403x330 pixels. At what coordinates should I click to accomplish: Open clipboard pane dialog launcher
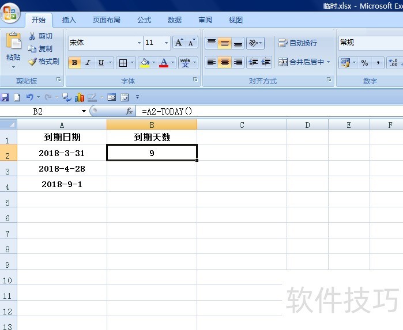(59, 80)
